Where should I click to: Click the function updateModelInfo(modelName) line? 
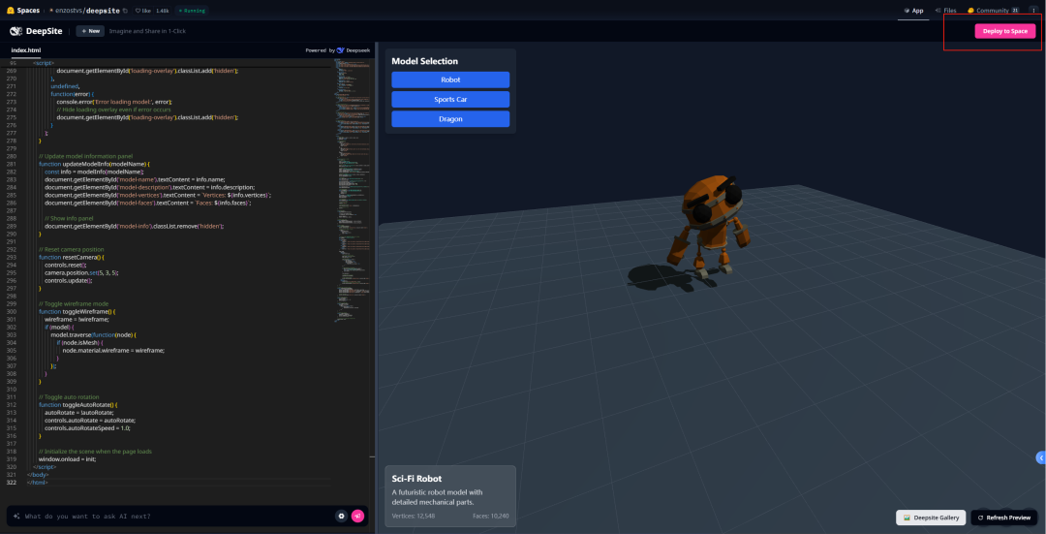tap(95, 164)
